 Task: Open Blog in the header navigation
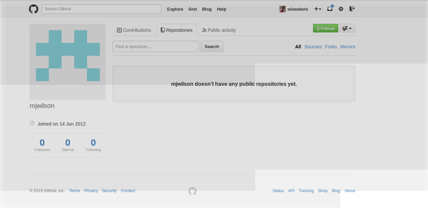pos(207,9)
